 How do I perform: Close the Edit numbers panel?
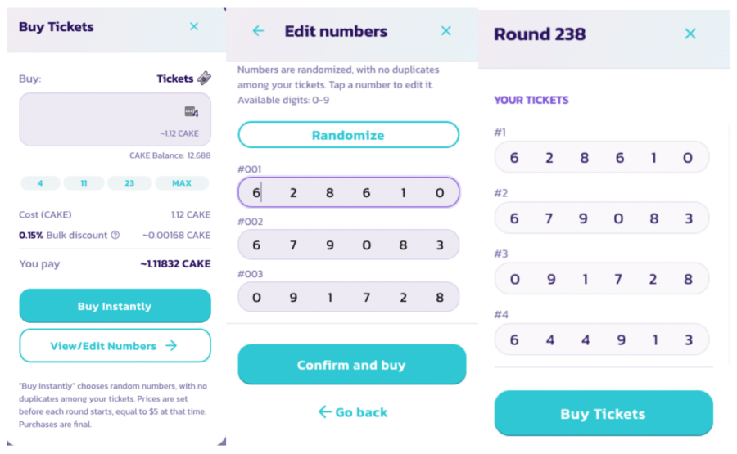445,31
